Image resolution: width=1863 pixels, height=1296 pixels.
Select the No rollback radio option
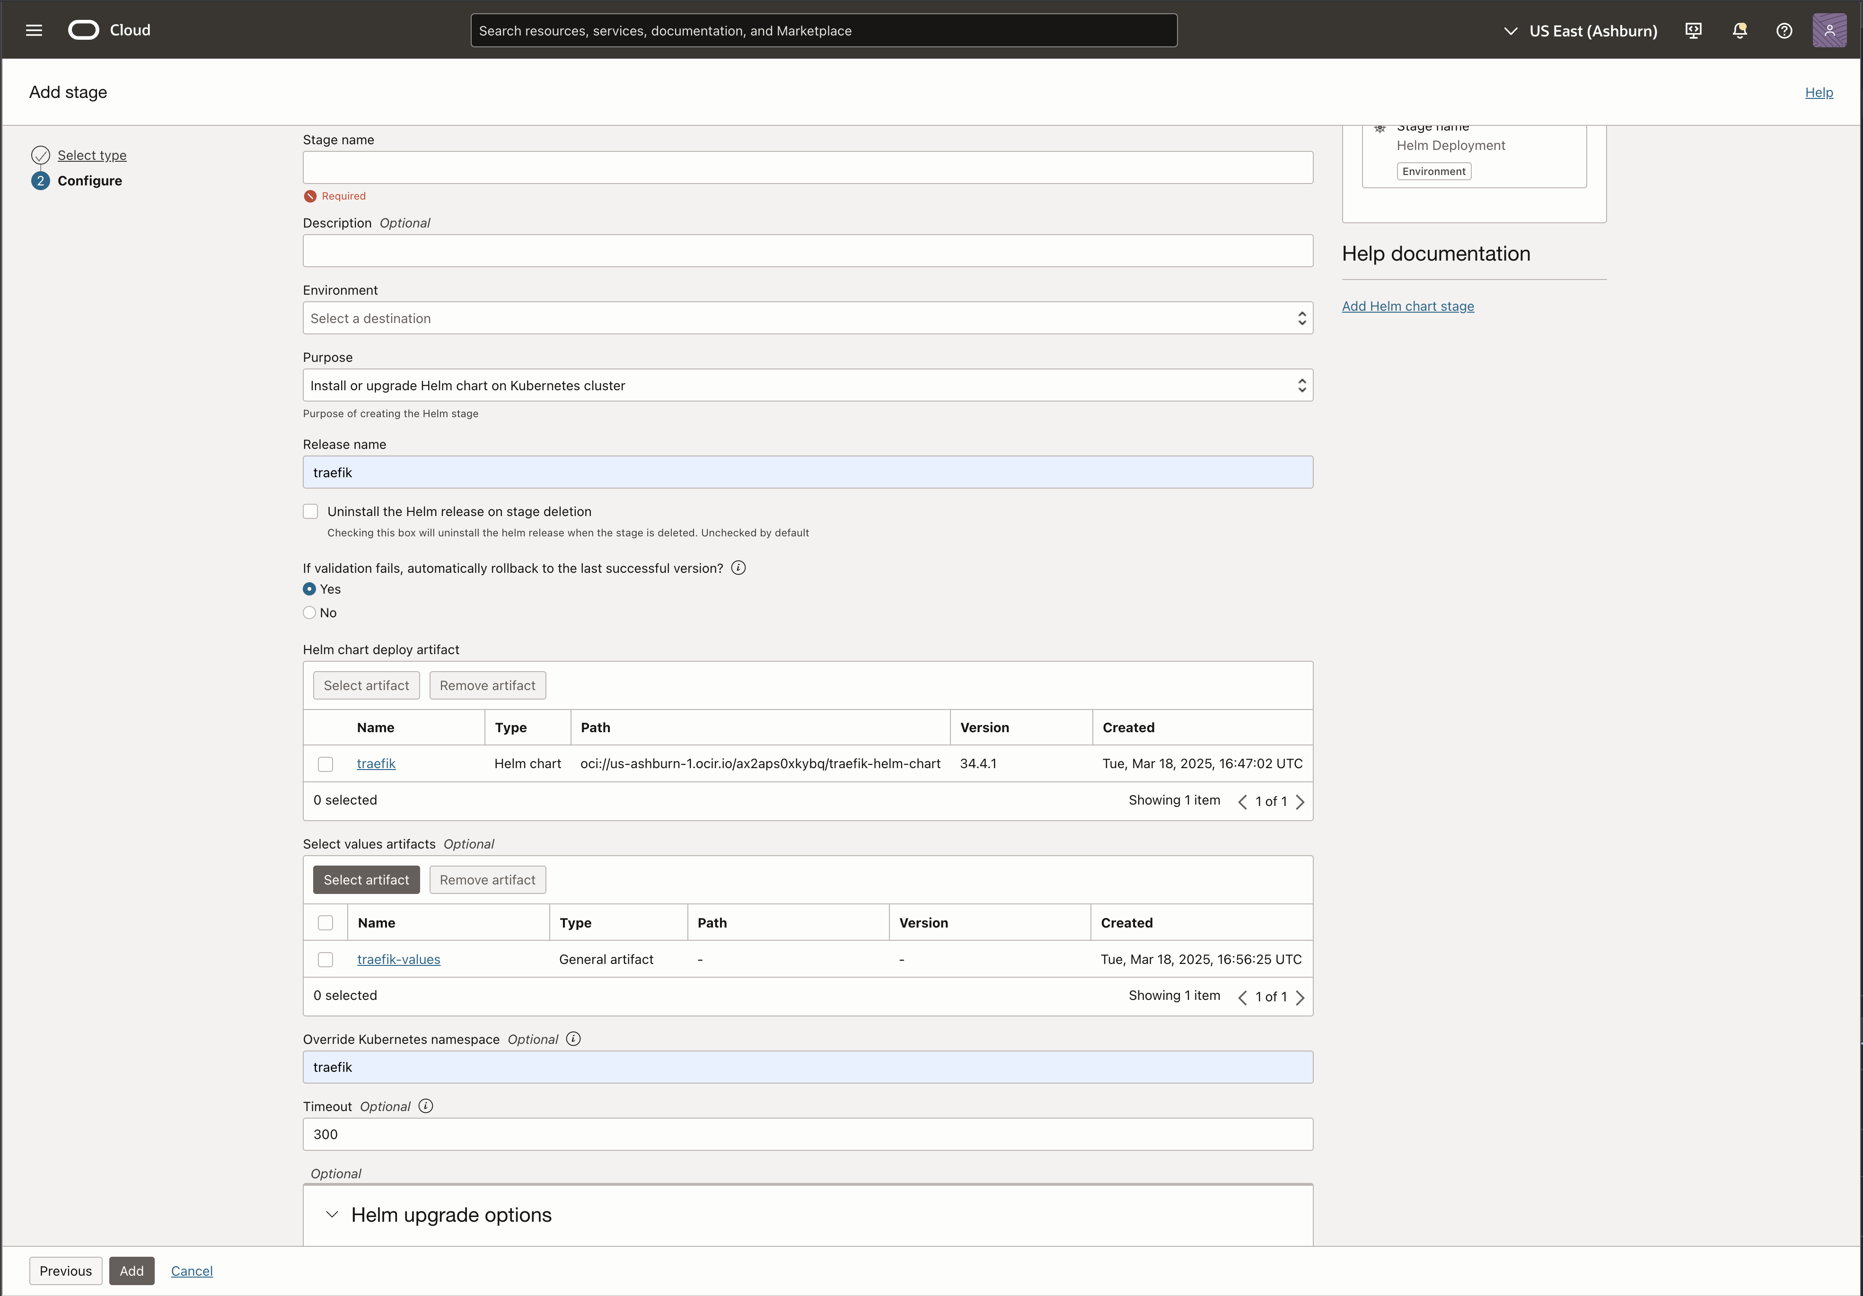tap(309, 613)
